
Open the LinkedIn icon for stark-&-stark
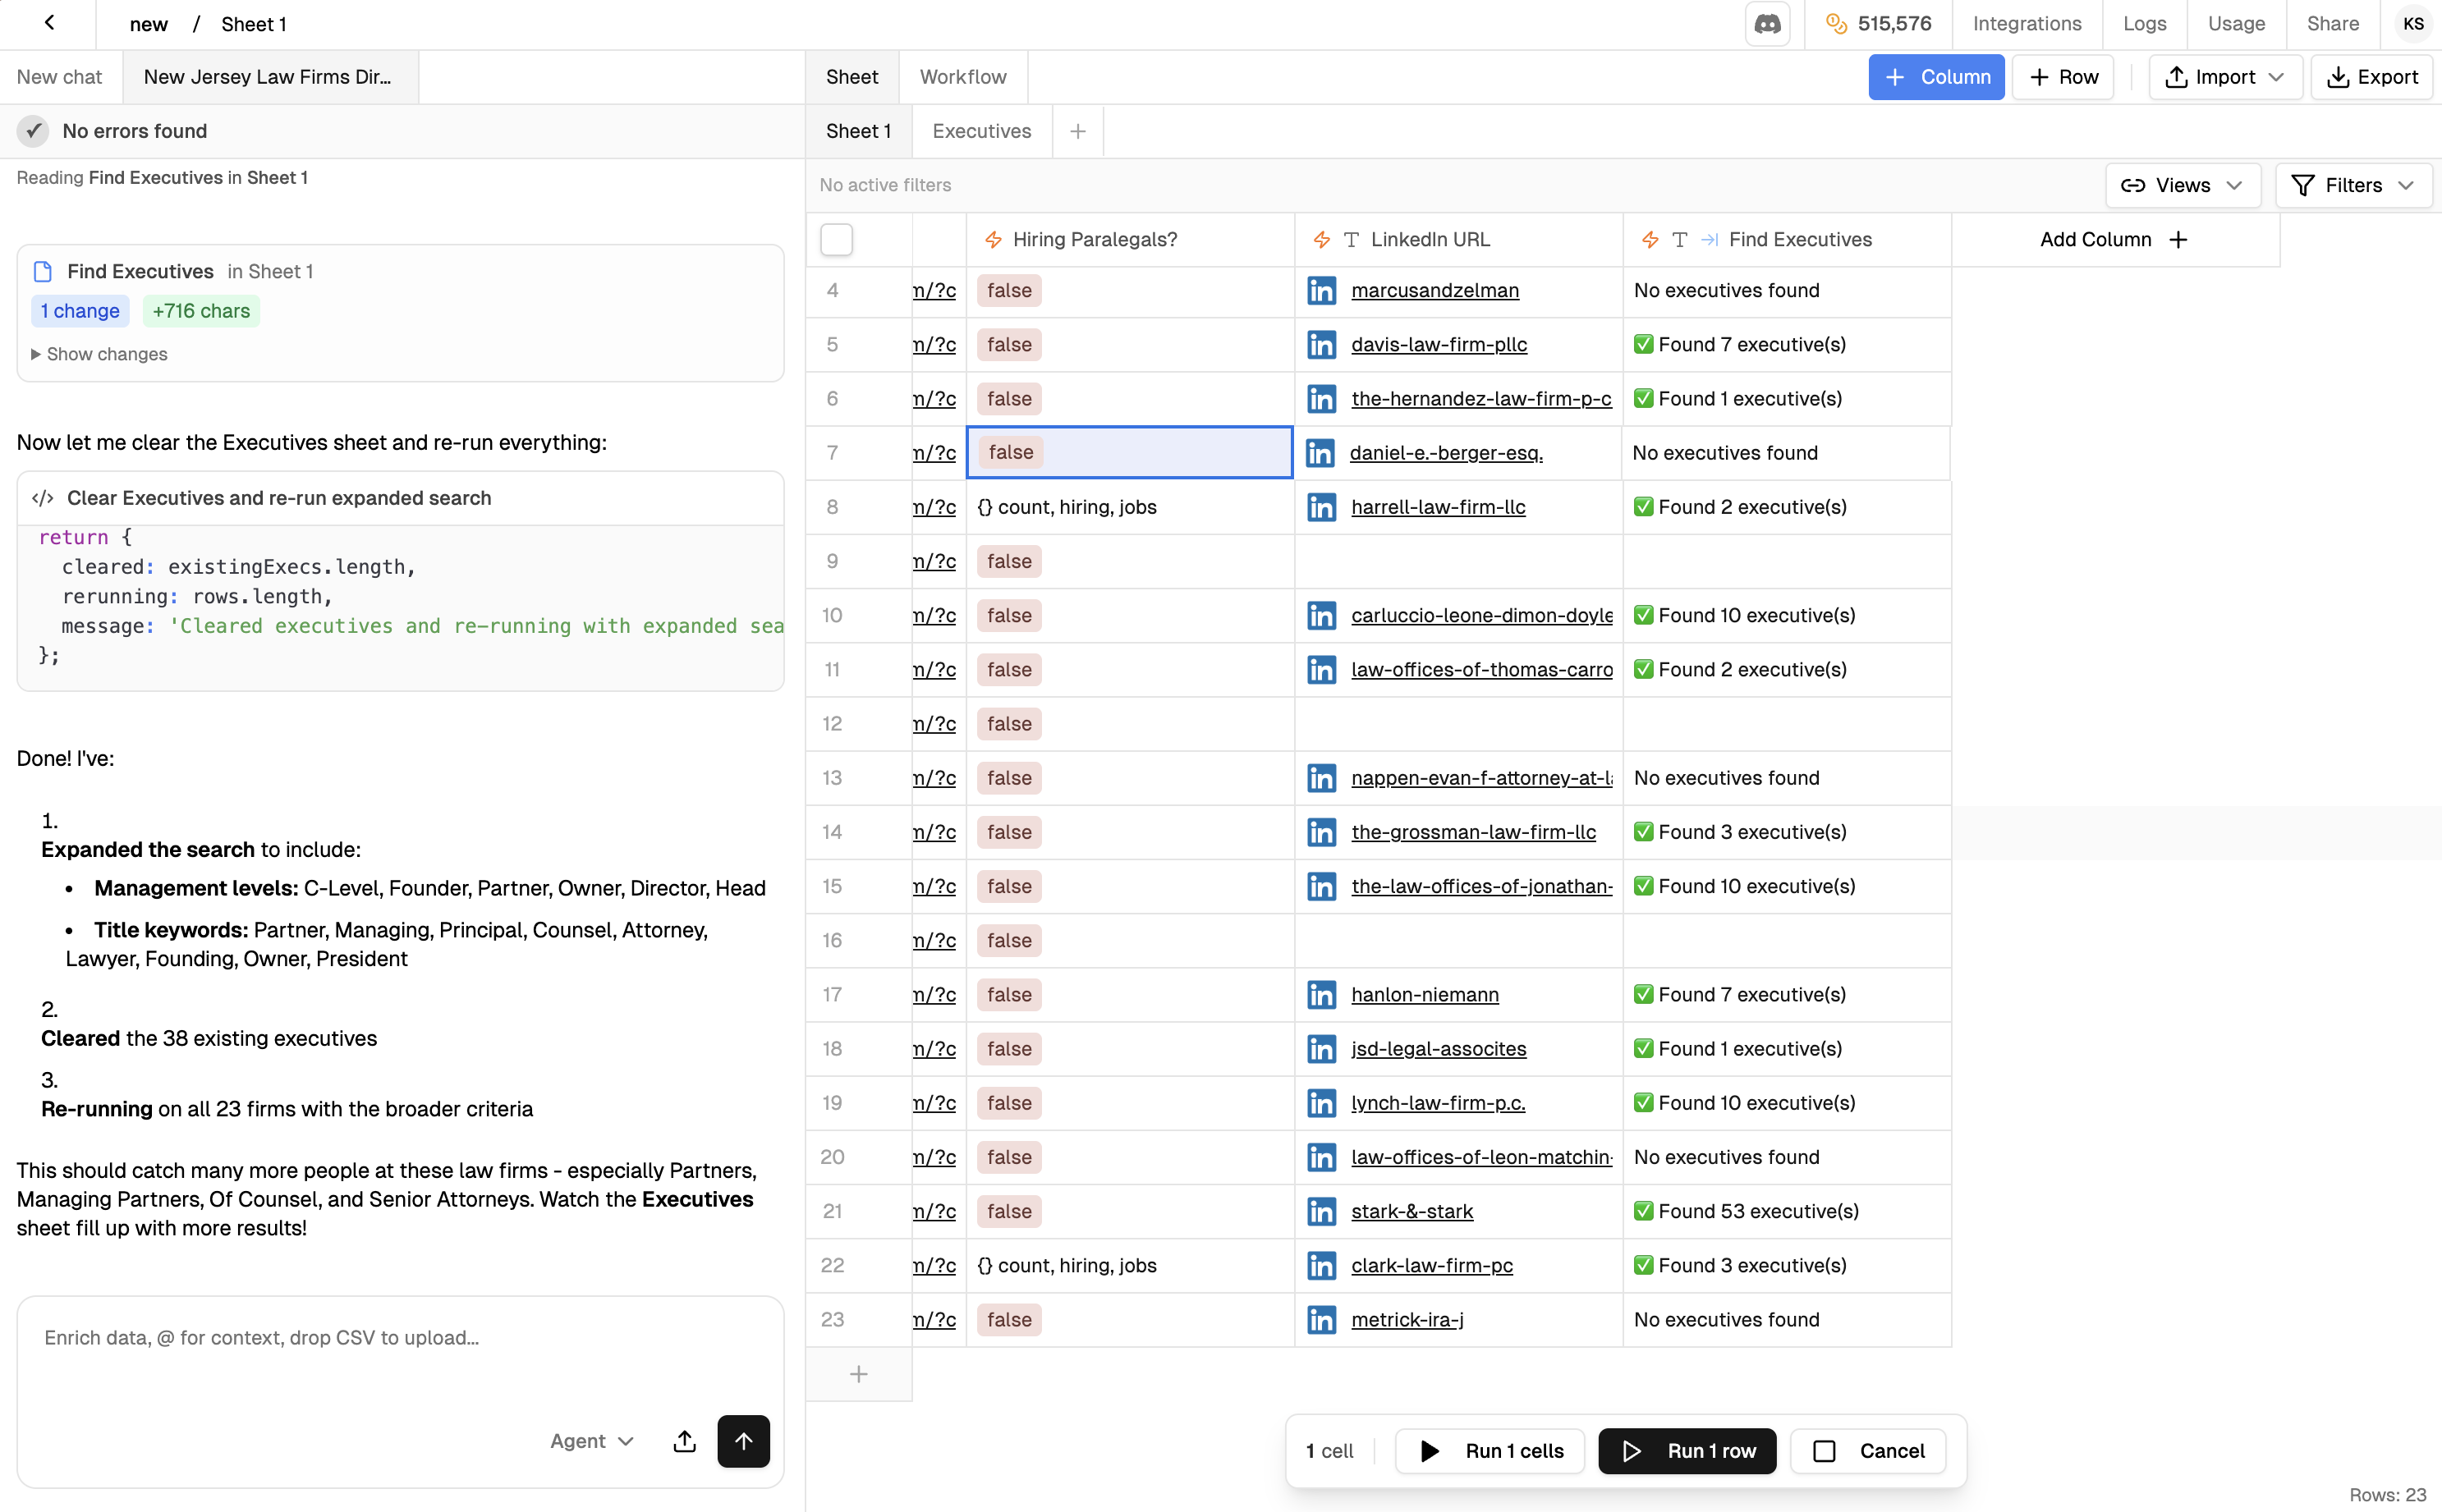[x=1321, y=1211]
